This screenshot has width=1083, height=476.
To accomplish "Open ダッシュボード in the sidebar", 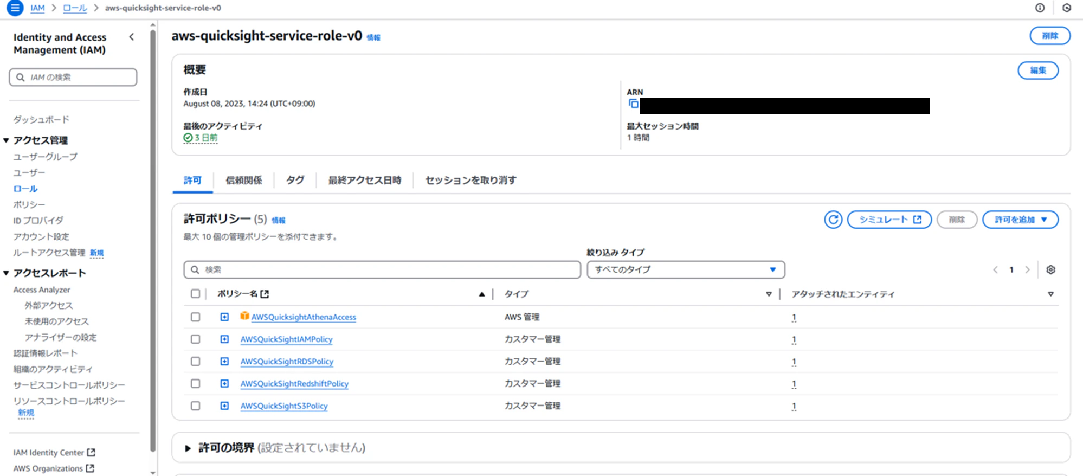I will (x=41, y=119).
